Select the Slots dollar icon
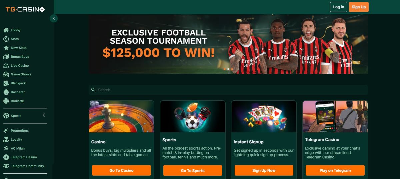Screen dimensions: 400x179 [x=6, y=39]
